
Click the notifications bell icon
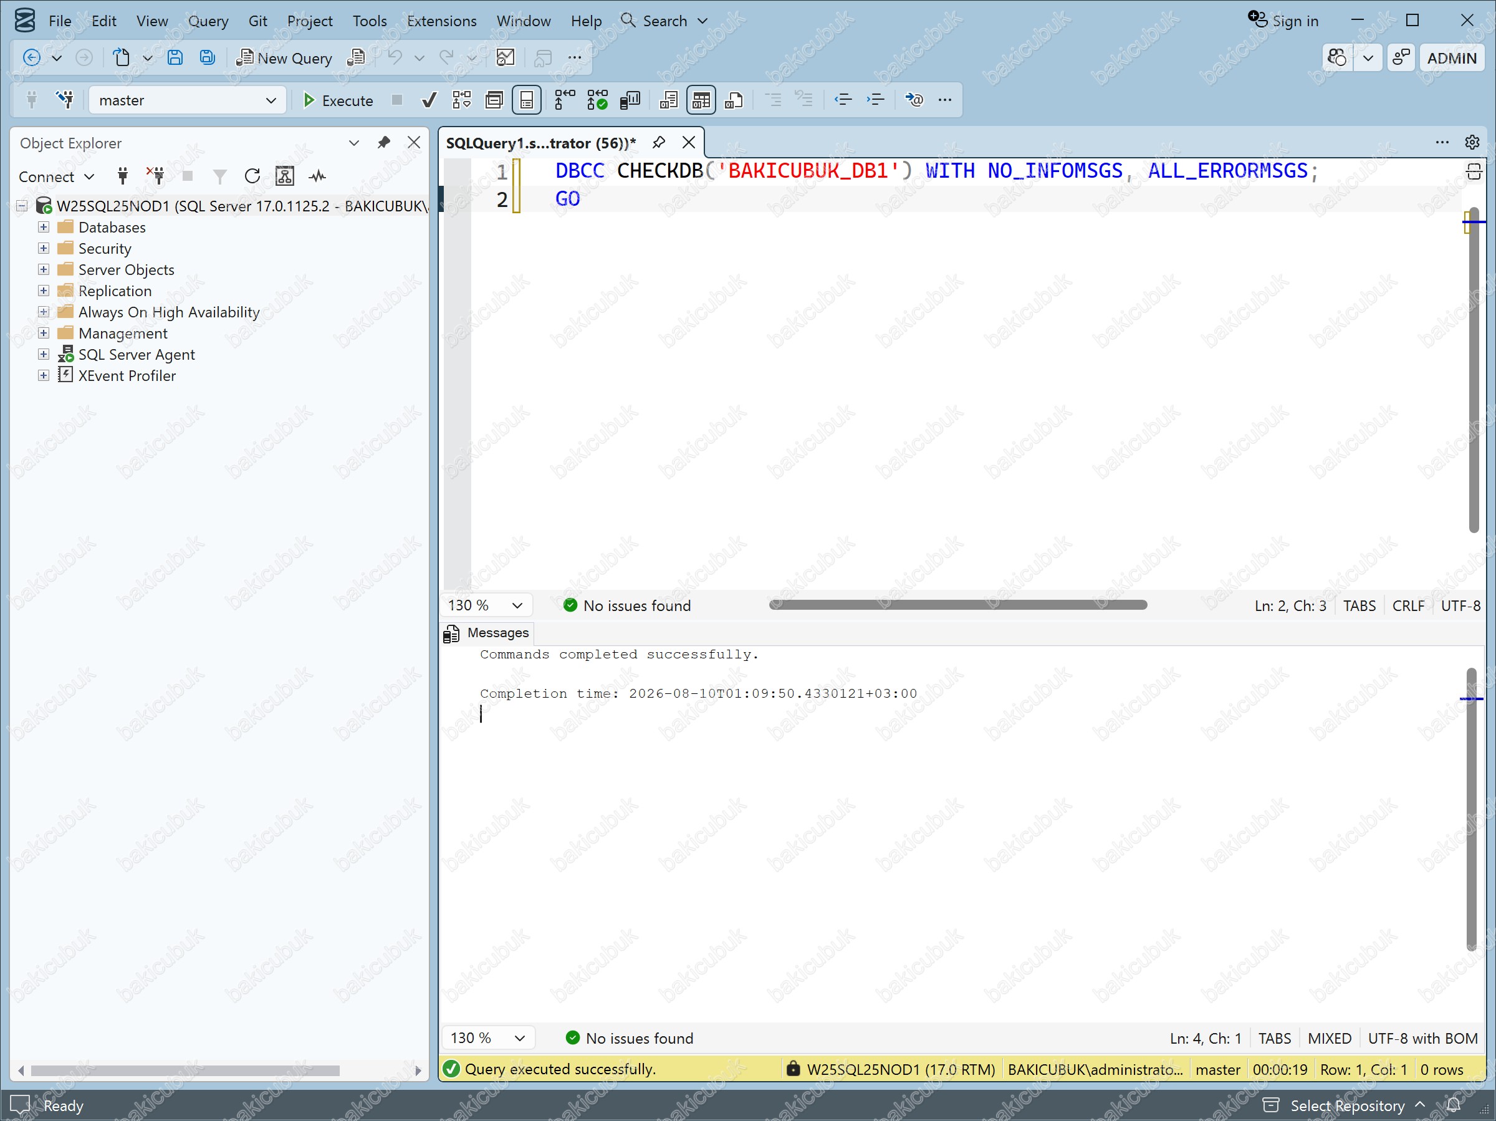pyautogui.click(x=1454, y=1105)
